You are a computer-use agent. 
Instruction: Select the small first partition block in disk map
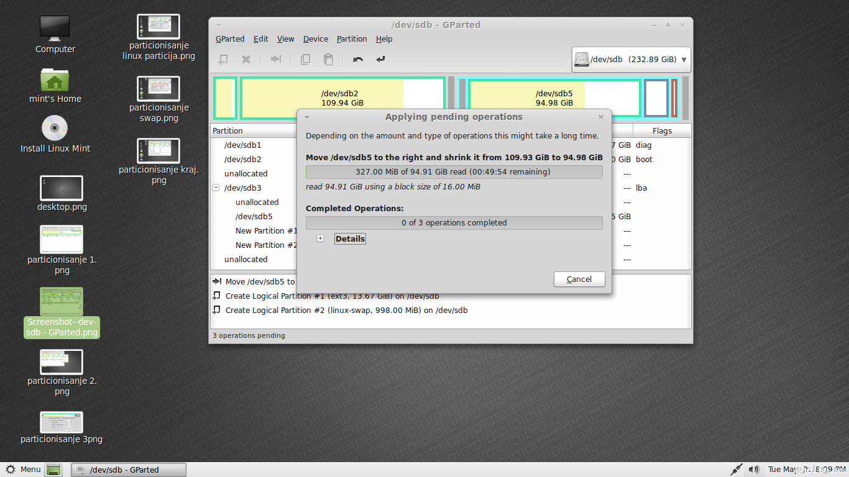[x=225, y=98]
